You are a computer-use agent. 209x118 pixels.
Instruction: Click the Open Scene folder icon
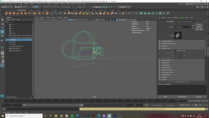[18, 7]
